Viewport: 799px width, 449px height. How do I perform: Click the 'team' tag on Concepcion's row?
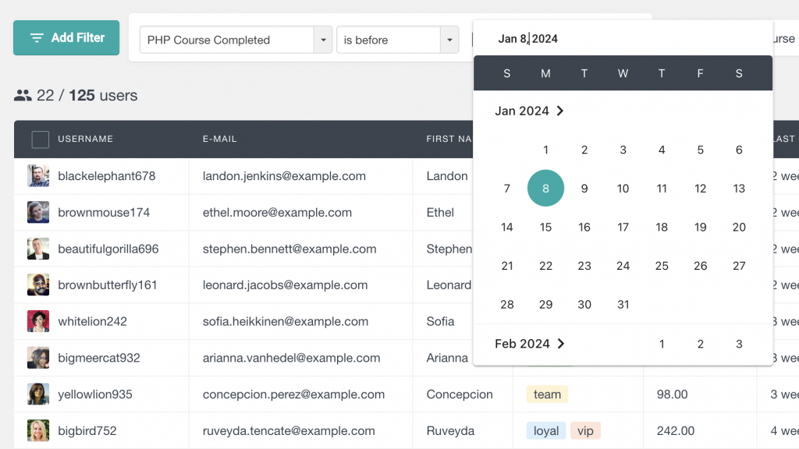tap(547, 394)
